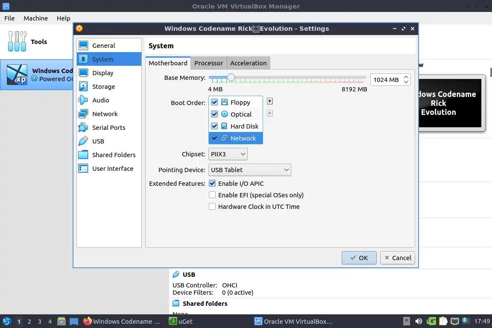Open the taskbar start menu icon
492x328 pixels.
point(6,321)
